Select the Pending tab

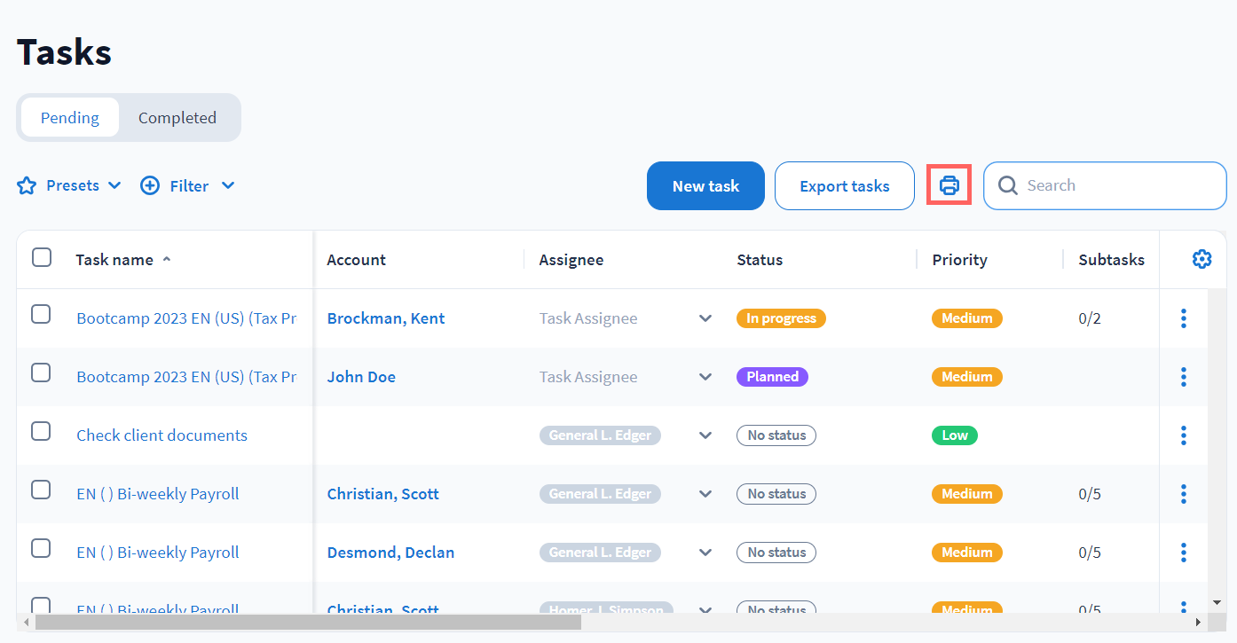coord(70,118)
